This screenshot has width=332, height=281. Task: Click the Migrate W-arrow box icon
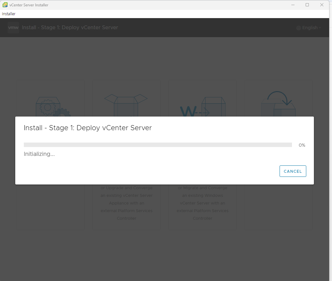pos(203,107)
